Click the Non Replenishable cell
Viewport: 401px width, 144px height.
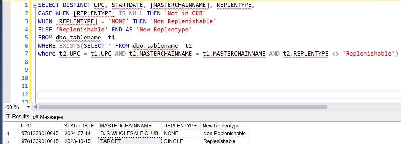pos(225,133)
